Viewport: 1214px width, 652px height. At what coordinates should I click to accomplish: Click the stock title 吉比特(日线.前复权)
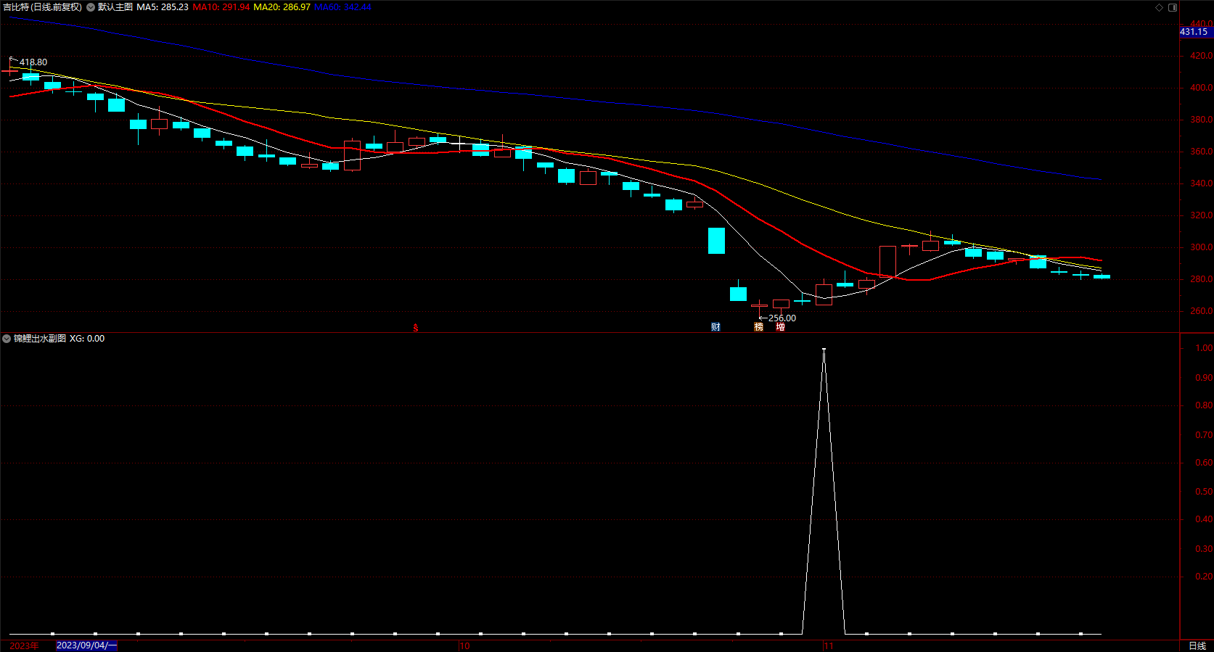click(x=42, y=7)
